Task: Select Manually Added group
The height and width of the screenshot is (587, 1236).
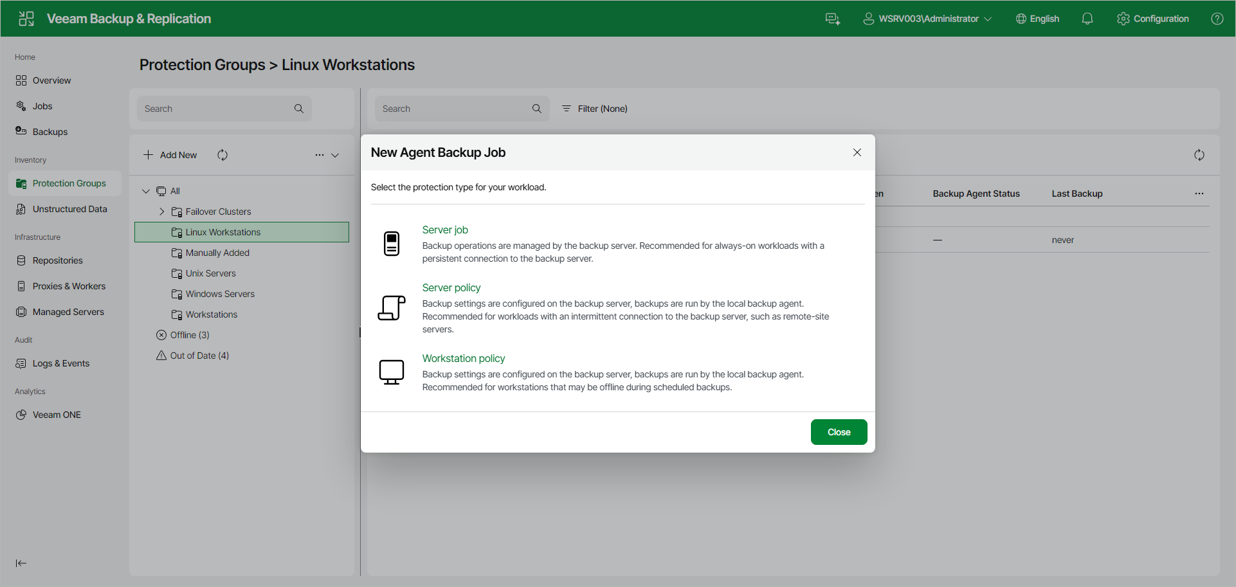Action: pyautogui.click(x=217, y=253)
